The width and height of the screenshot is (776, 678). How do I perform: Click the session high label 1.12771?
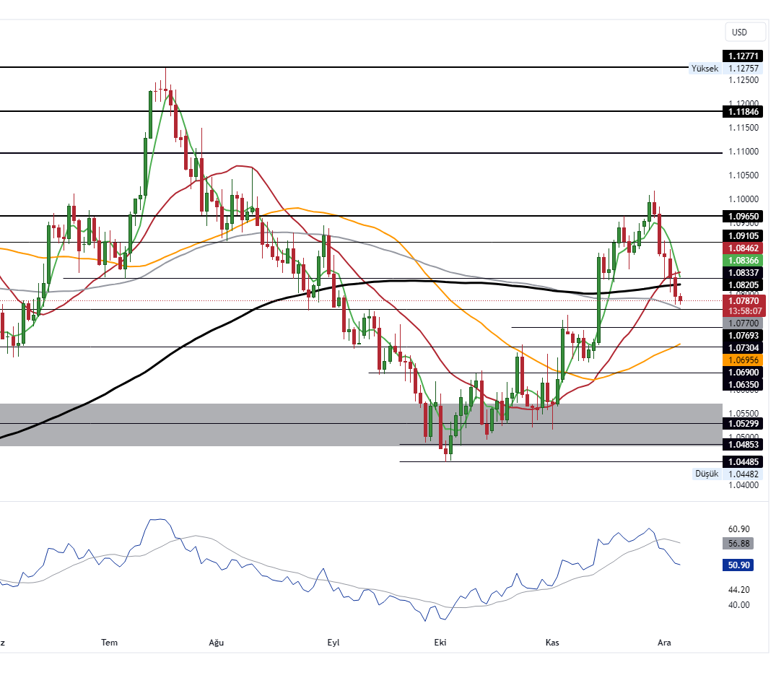(744, 56)
